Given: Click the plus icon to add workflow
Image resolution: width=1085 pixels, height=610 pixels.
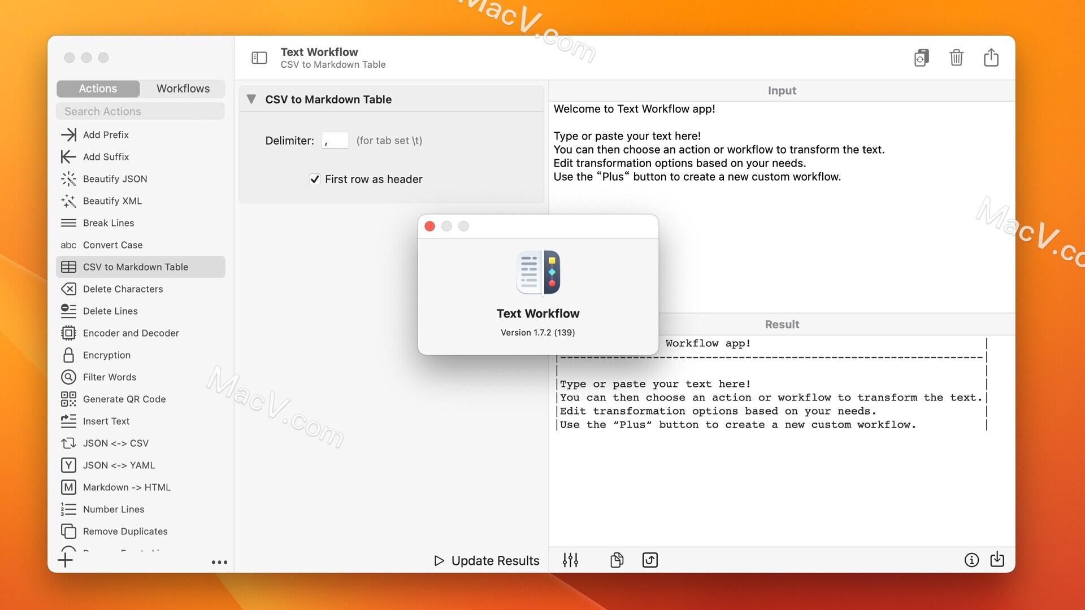Looking at the screenshot, I should click(x=66, y=560).
